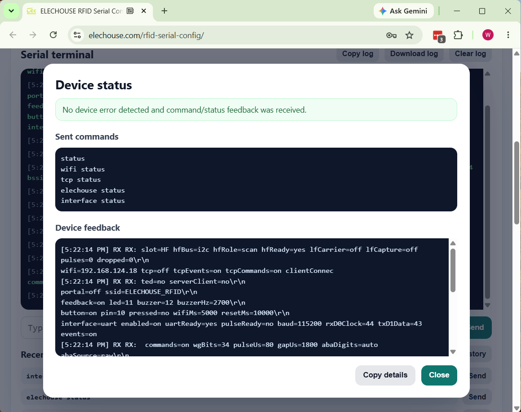Viewport: 521px width, 412px height.
Task: Open a new browser tab
Action: point(164,11)
